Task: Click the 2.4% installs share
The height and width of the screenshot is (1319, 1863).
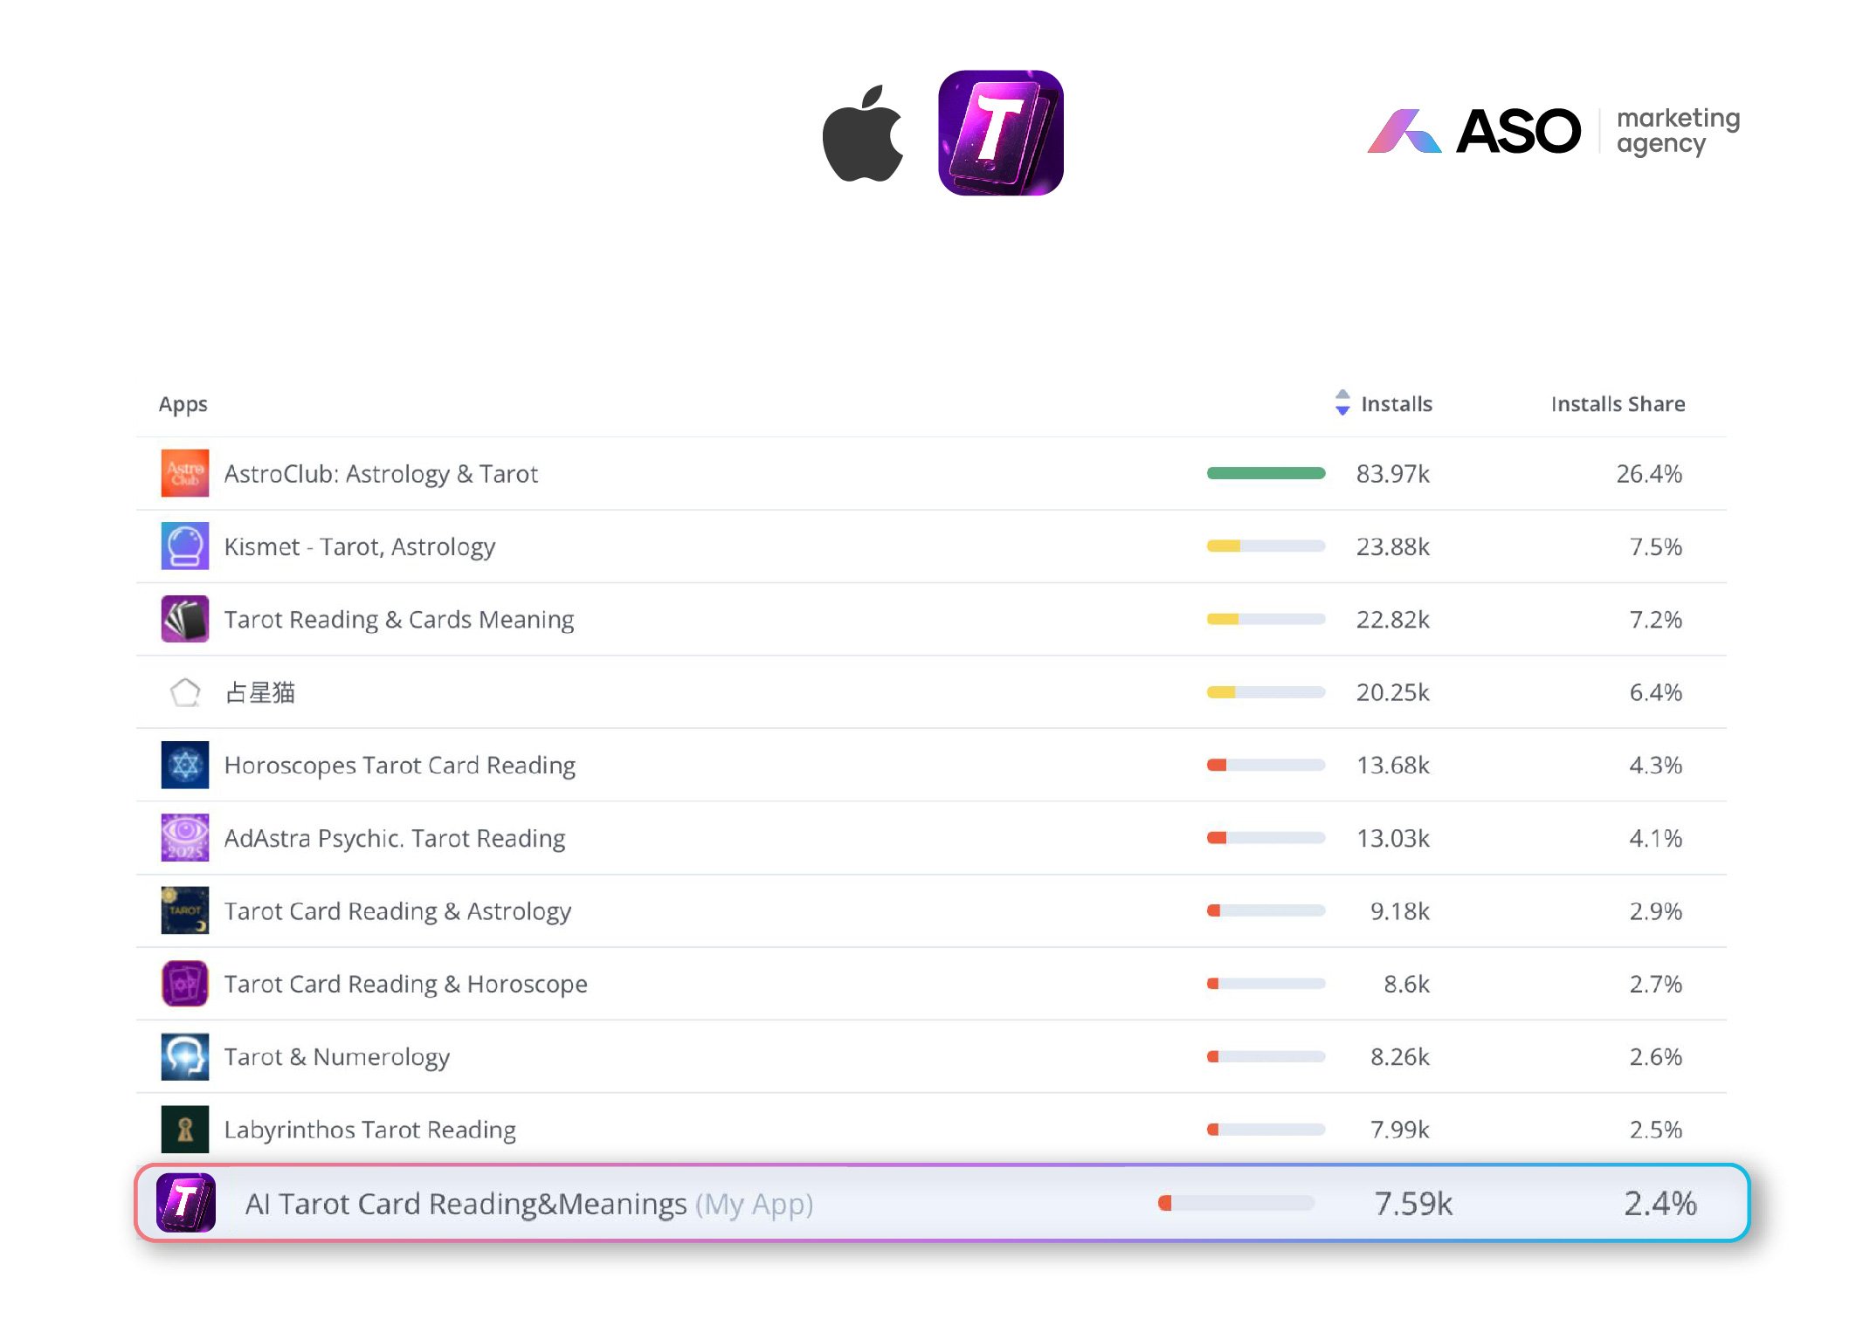Action: pos(1660,1204)
